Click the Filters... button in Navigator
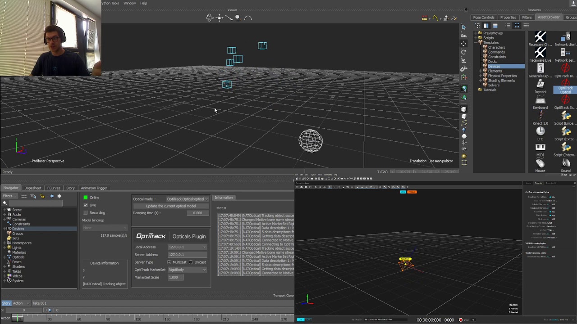Image resolution: width=577 pixels, height=324 pixels. point(9,196)
